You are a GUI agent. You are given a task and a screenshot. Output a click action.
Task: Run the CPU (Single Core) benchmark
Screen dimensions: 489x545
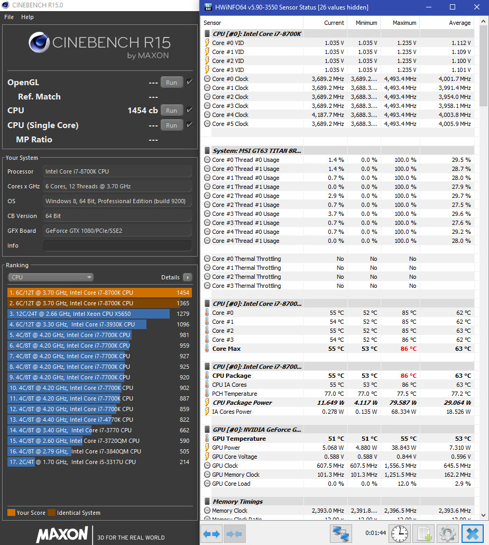coord(172,125)
